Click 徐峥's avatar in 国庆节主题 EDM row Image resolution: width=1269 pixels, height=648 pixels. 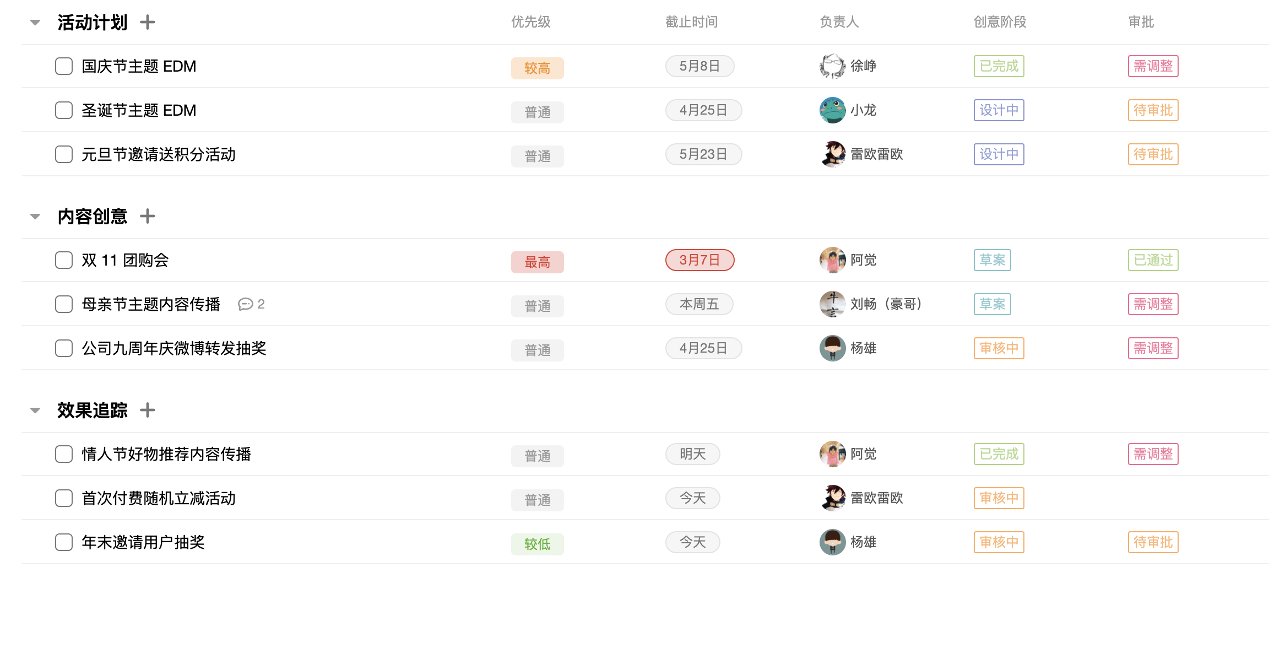[832, 66]
